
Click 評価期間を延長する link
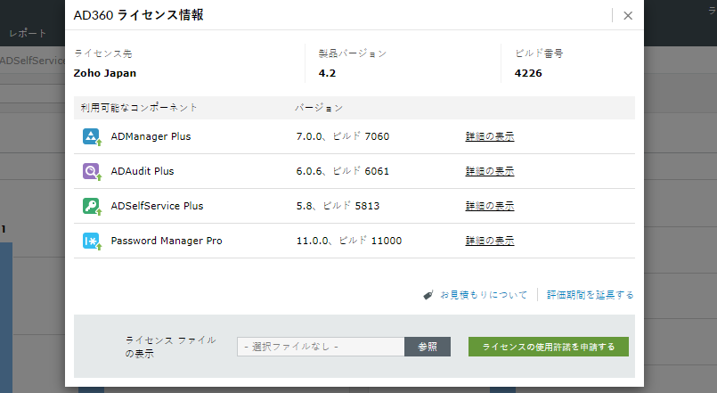(591, 295)
